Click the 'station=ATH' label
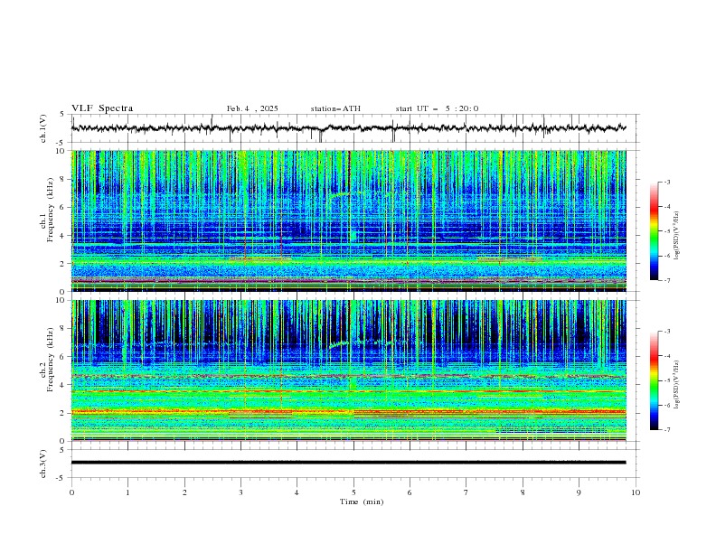Screen dimensions: 716x553 point(335,108)
